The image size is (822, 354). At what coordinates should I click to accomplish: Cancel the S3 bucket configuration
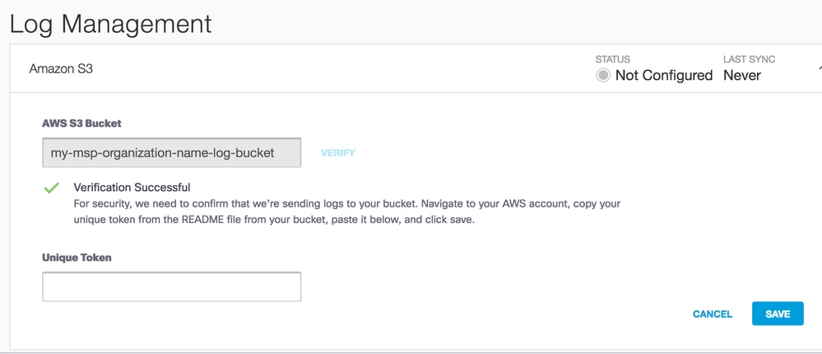pos(713,314)
